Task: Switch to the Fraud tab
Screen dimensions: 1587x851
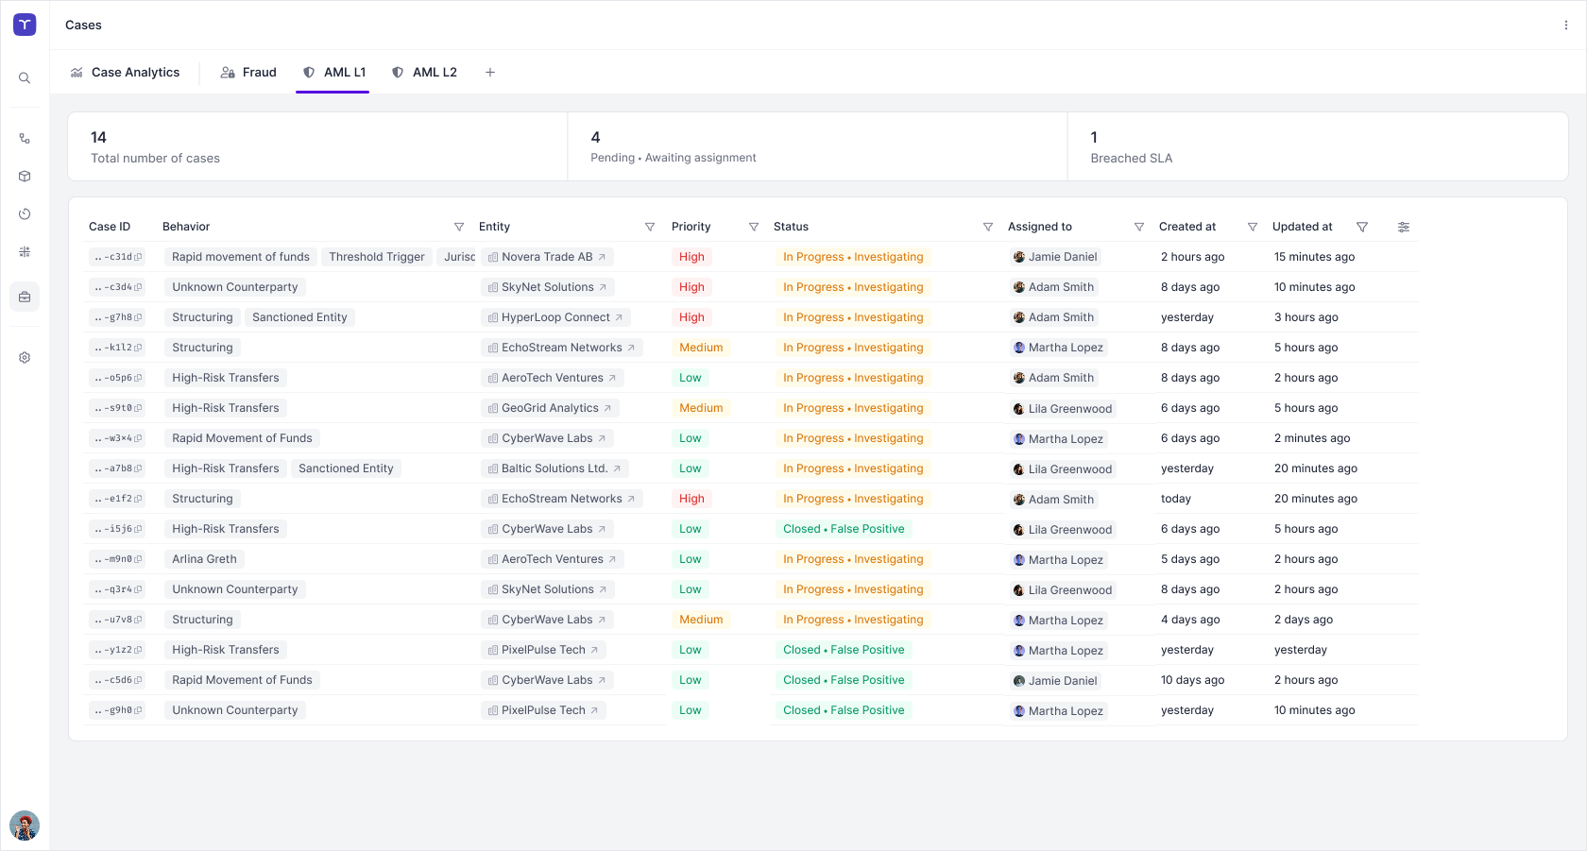Action: 248,73
